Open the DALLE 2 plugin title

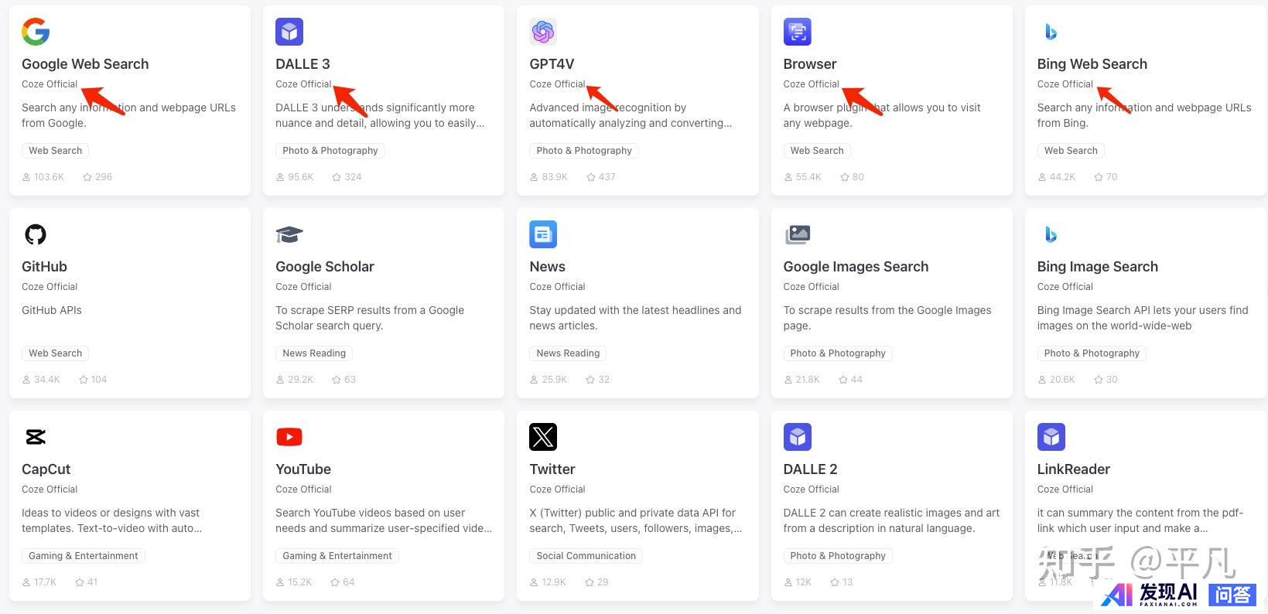810,469
